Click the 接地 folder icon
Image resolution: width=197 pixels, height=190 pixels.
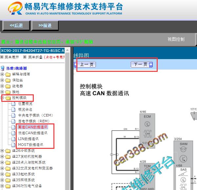pyautogui.click(x=8, y=92)
